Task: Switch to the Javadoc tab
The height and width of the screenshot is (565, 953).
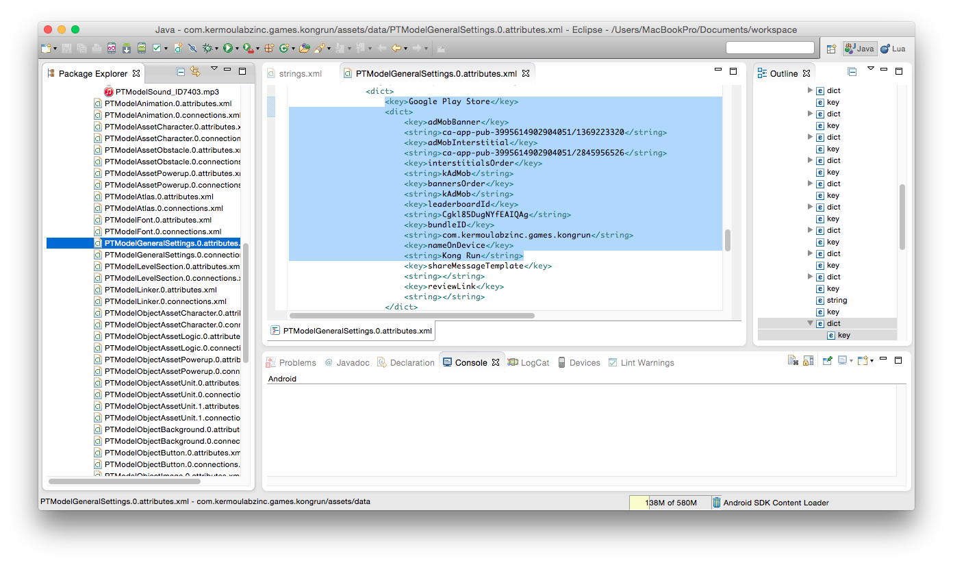Action: click(x=347, y=362)
